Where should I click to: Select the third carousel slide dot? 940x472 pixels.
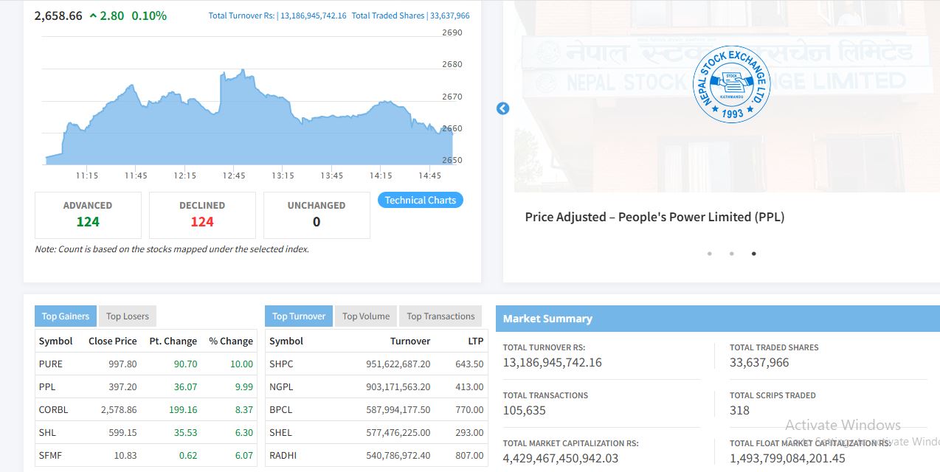[753, 254]
